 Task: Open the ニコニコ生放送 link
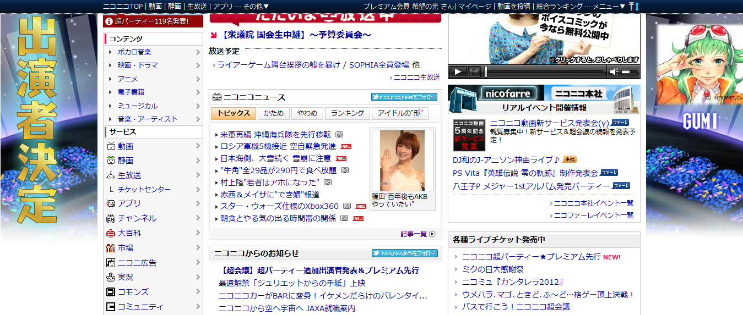click(417, 78)
